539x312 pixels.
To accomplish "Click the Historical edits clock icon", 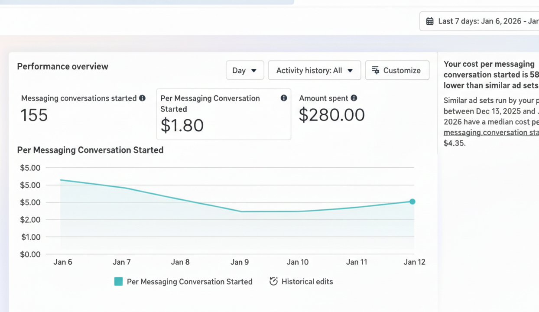I will (273, 281).
